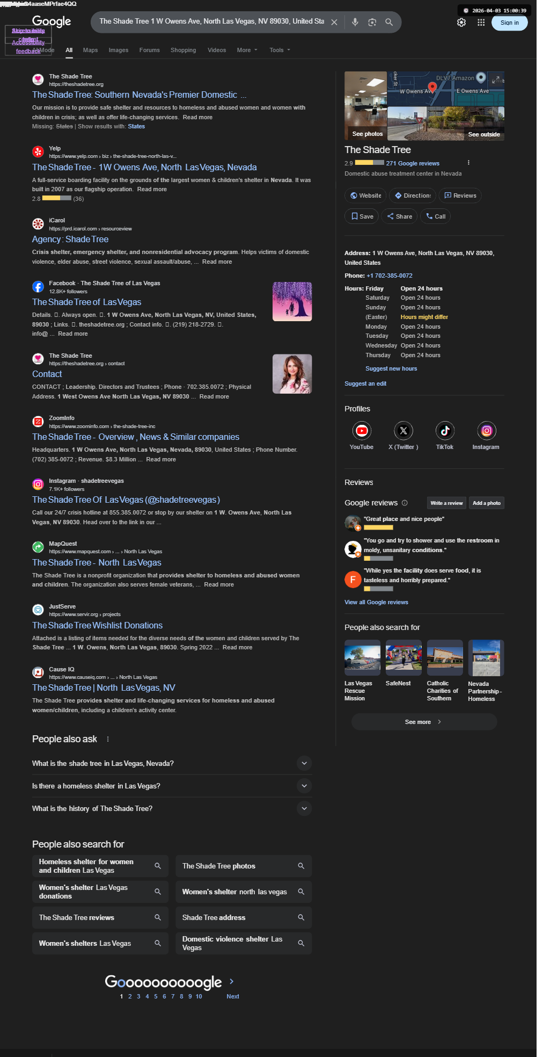Open 'The Shade Tree Wishlist Donations' result

click(97, 625)
